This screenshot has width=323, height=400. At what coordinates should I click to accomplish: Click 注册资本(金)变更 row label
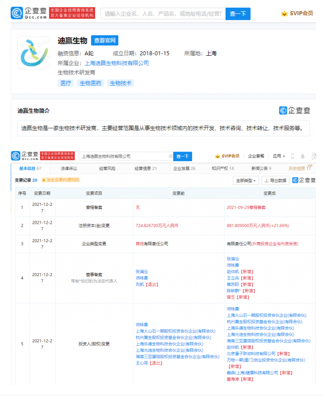[x=94, y=226]
